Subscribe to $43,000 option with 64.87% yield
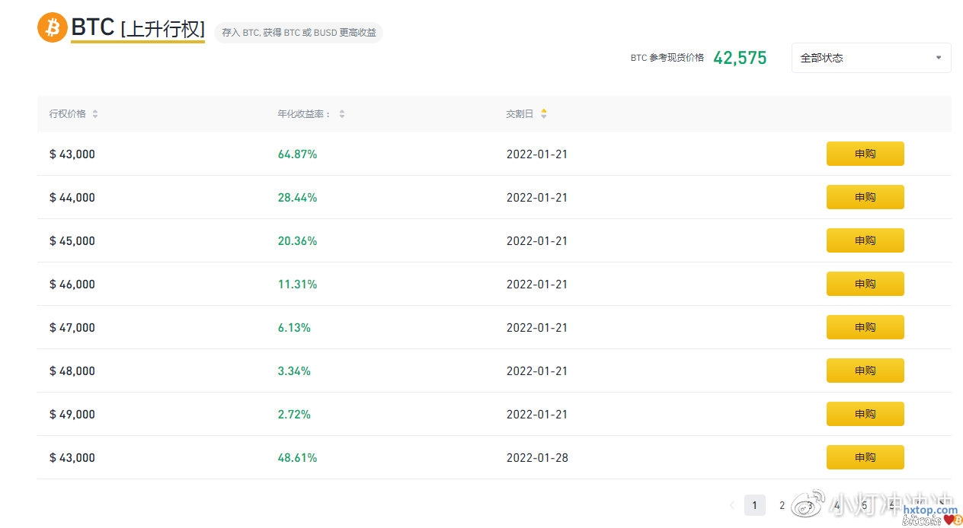The width and height of the screenshot is (963, 528). (x=865, y=154)
